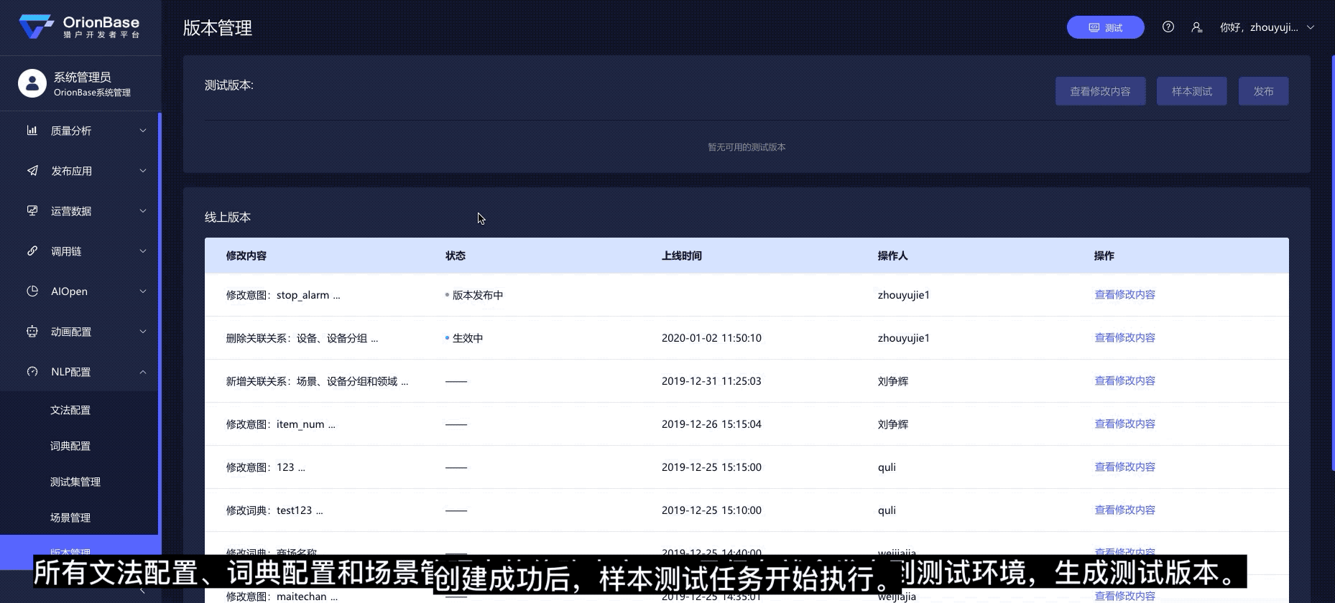Open 词典配置 submenu item

(x=70, y=446)
